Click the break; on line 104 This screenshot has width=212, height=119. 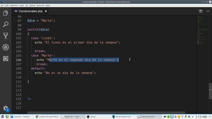point(40,51)
